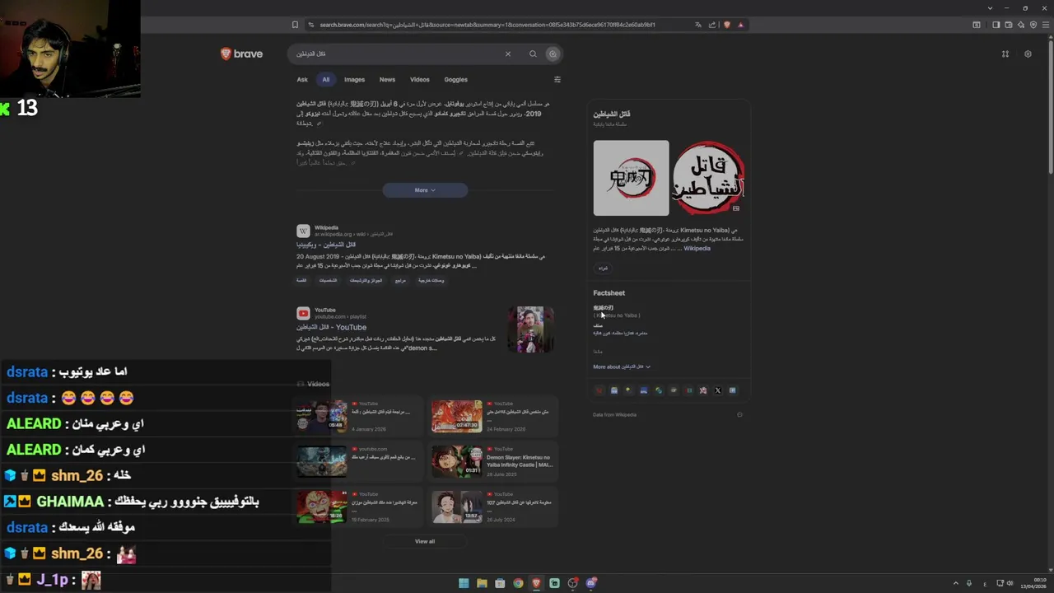Focus the Brave search input field
Screen dimensions: 1054x593
tap(399, 54)
